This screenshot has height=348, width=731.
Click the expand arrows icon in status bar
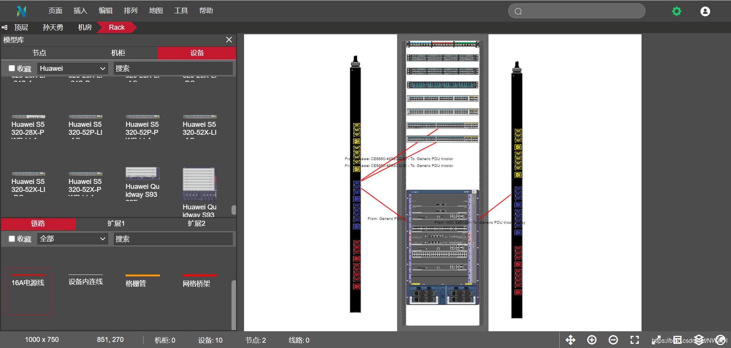656,340
